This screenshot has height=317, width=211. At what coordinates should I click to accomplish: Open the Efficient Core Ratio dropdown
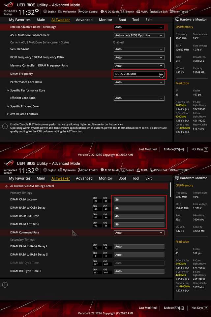pyautogui.click(x=139, y=98)
